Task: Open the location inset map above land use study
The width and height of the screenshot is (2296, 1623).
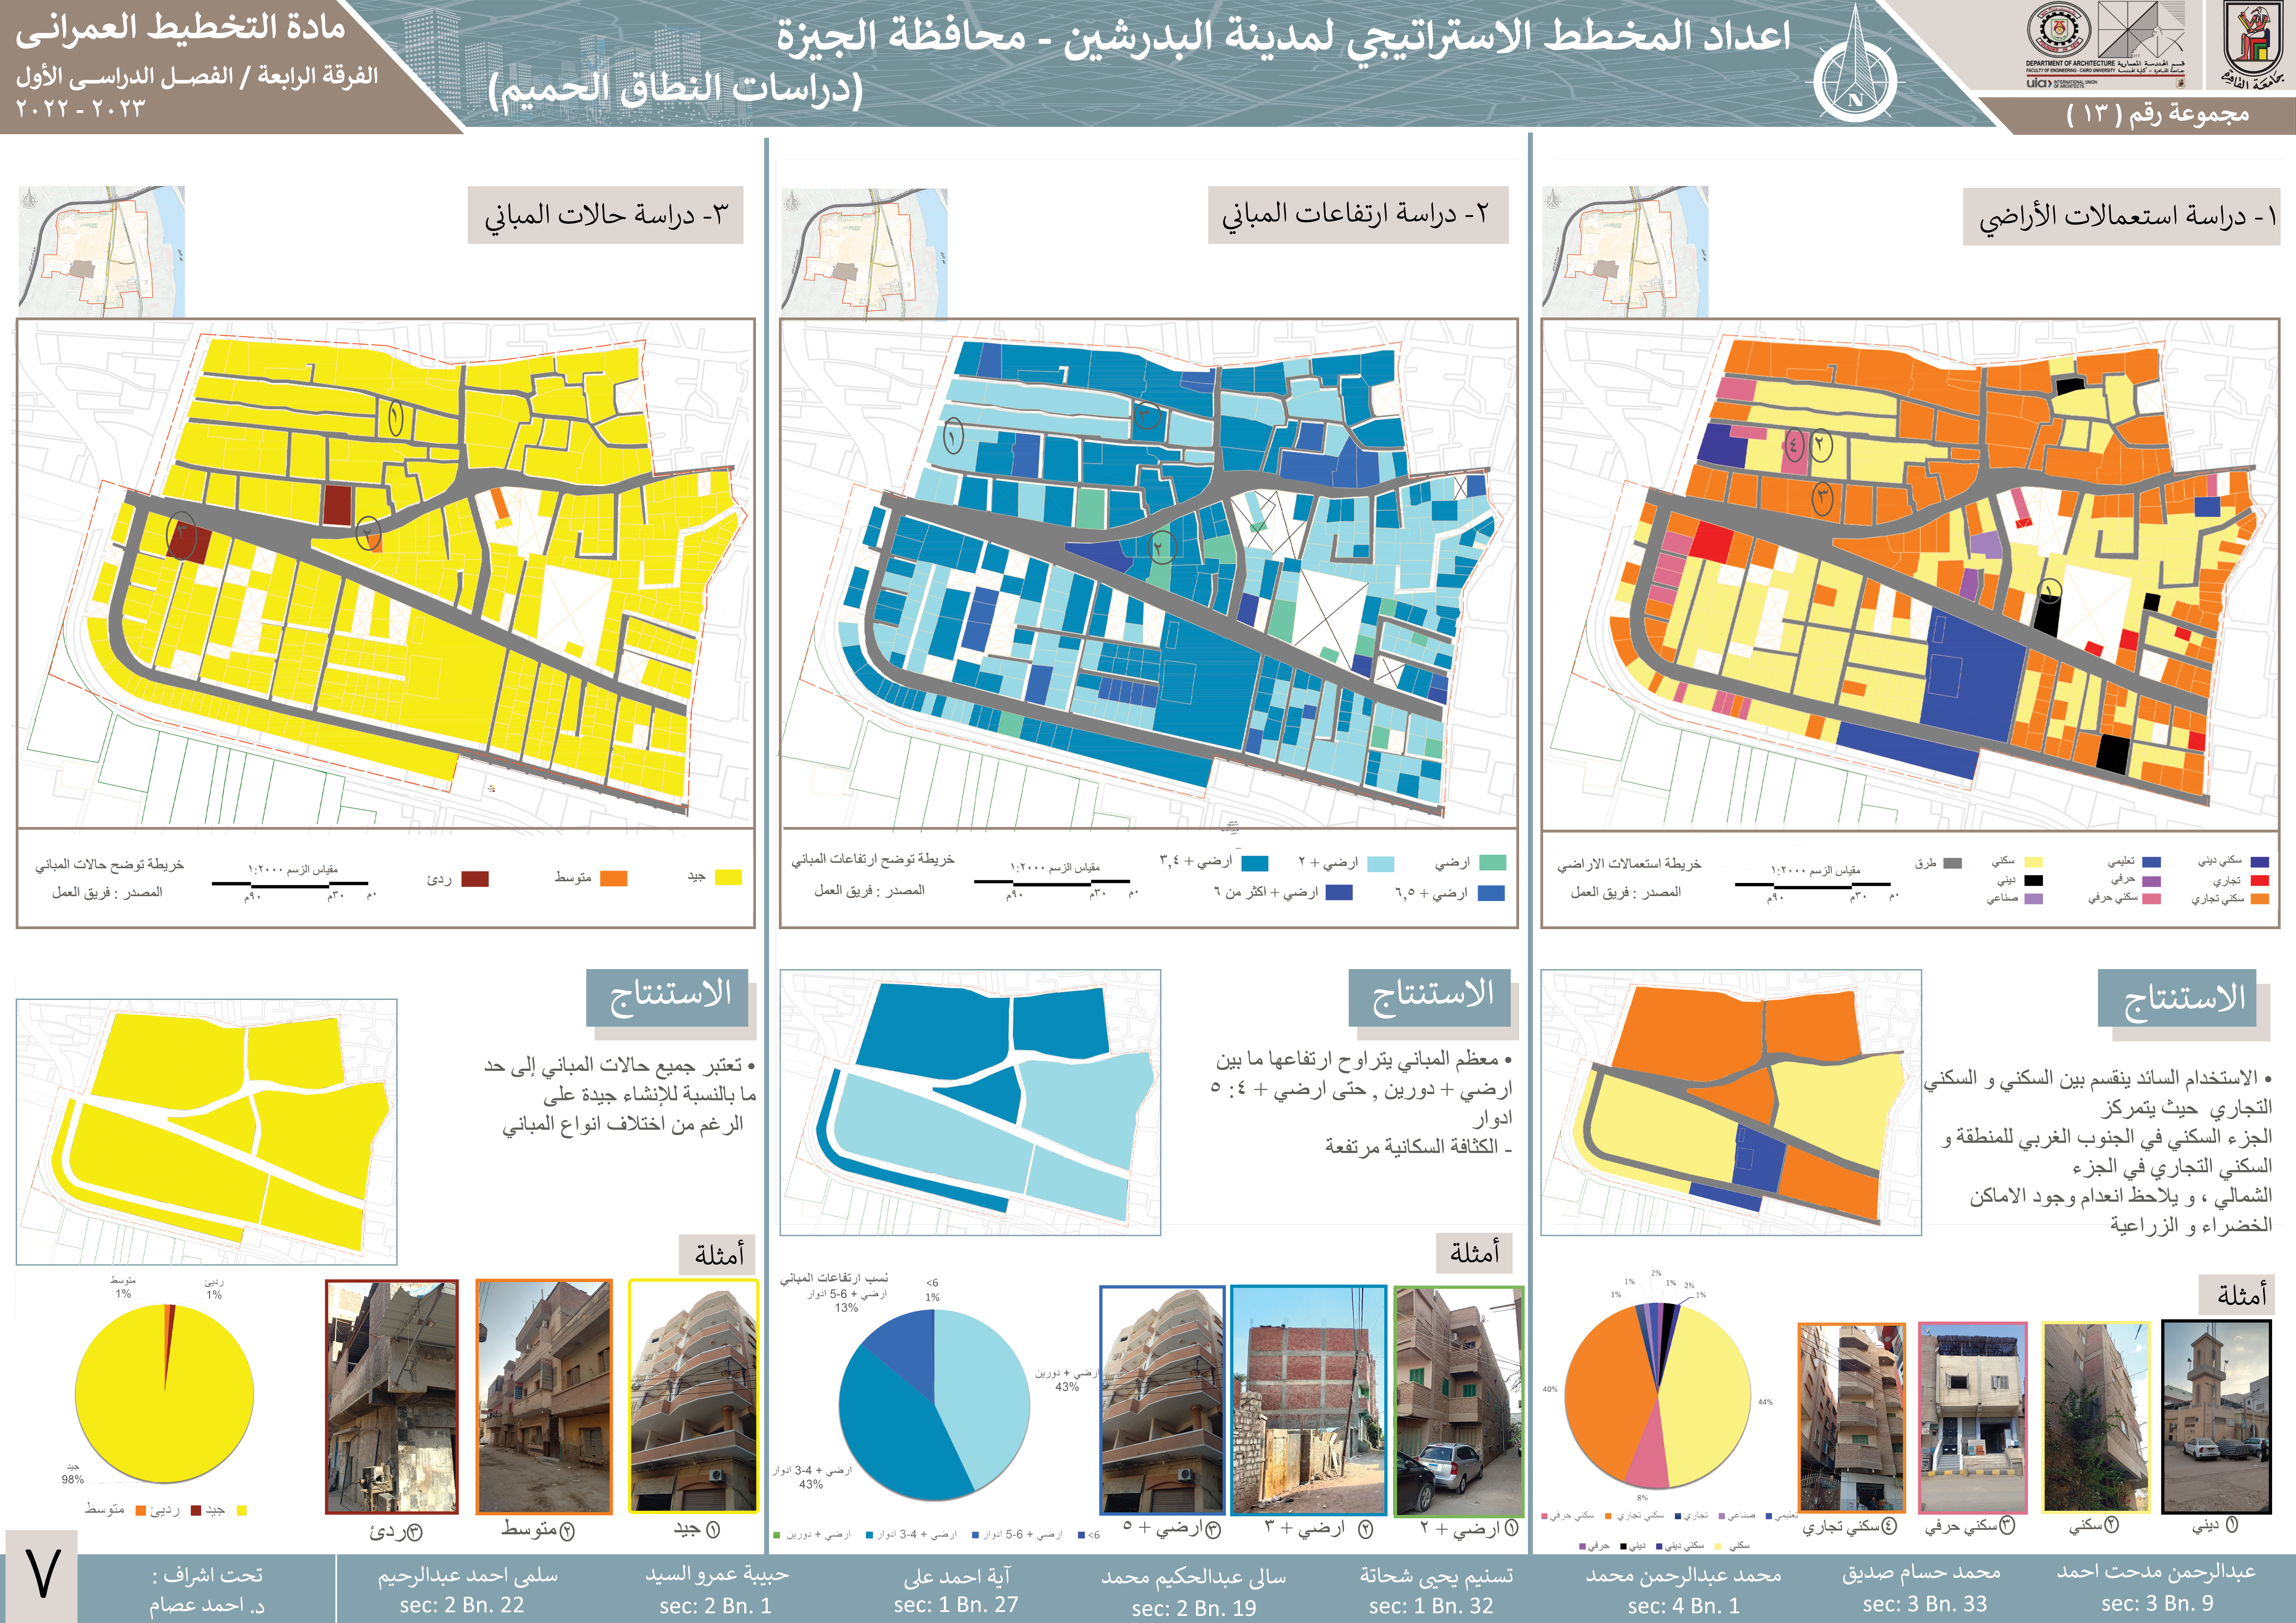Action: [1625, 250]
